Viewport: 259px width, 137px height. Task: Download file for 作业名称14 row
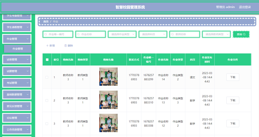tap(233, 77)
